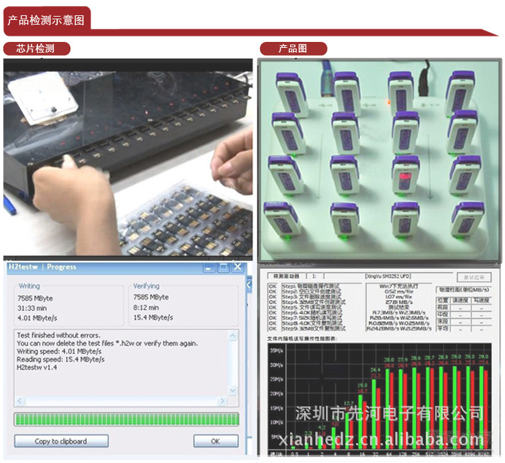Click the log horizontal scroll right arrow
505x463 pixels.
[223, 401]
